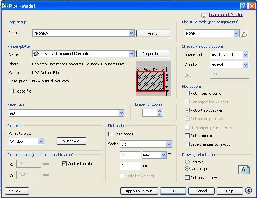This screenshot has height=198, width=257.
Task: Uncheck Plot with plot styles
Action: [187, 110]
